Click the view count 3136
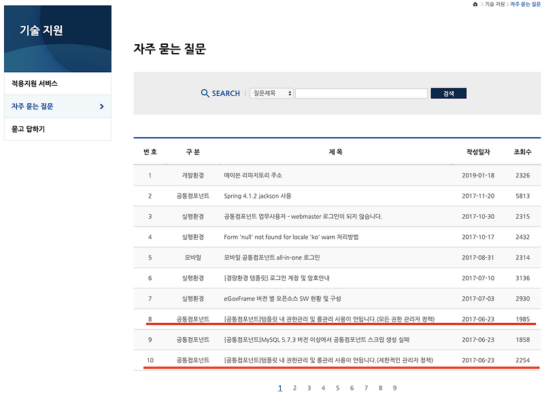This screenshot has height=401, width=544. coord(522,278)
